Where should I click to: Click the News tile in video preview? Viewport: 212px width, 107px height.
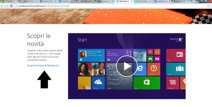click(176, 55)
